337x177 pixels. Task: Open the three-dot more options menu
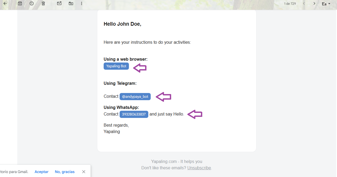pyautogui.click(x=82, y=3)
